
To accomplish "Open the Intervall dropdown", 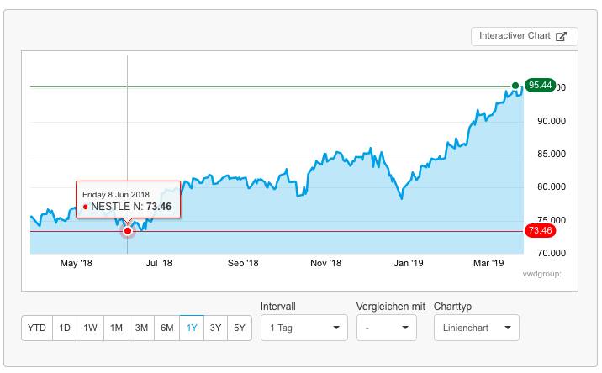I will pyautogui.click(x=304, y=328).
